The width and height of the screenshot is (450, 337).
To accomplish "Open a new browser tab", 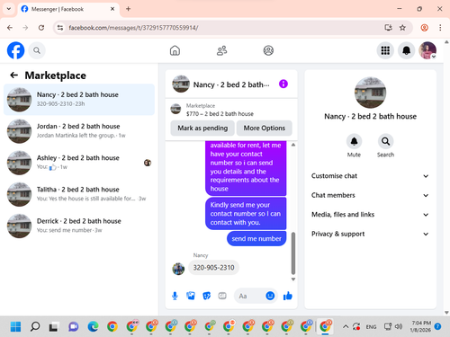I will tap(128, 9).
